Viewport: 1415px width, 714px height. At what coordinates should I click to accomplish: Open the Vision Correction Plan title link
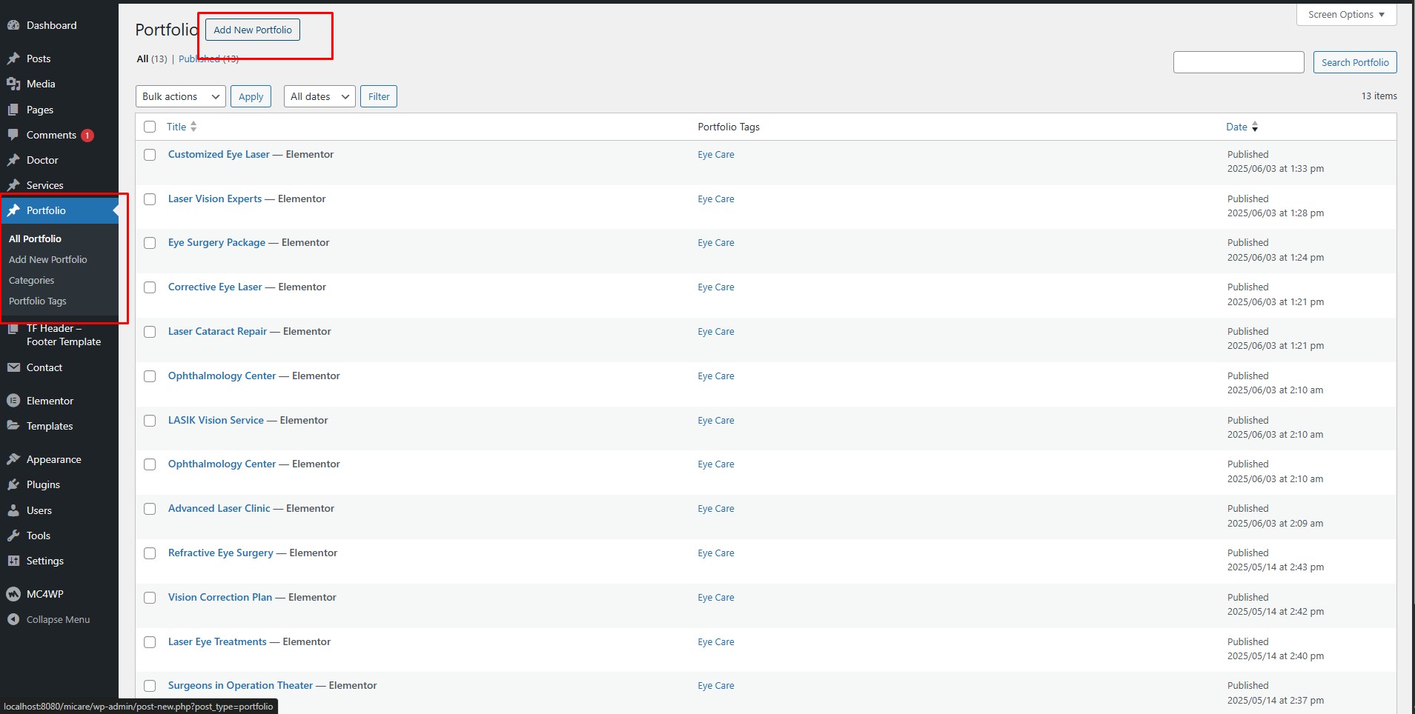click(220, 597)
